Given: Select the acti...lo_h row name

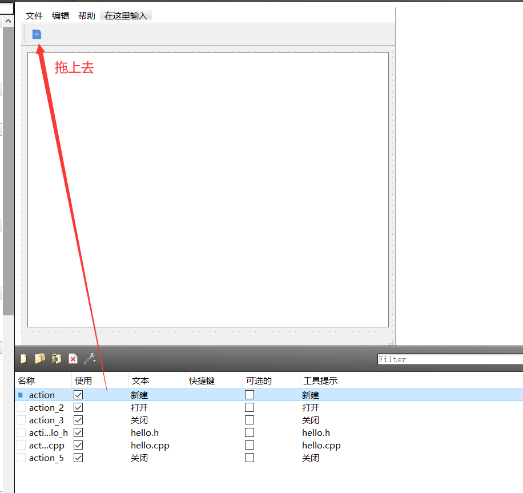Looking at the screenshot, I should (x=49, y=433).
